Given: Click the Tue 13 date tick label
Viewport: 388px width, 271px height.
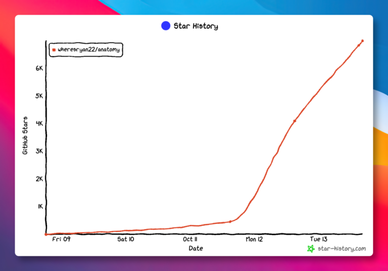Looking at the screenshot, I should point(318,239).
